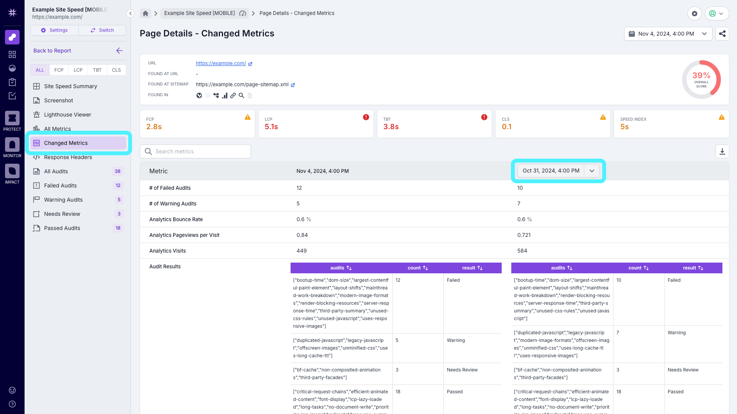This screenshot has width=737, height=414.
Task: Sort left table by audits column
Action: tap(341, 268)
